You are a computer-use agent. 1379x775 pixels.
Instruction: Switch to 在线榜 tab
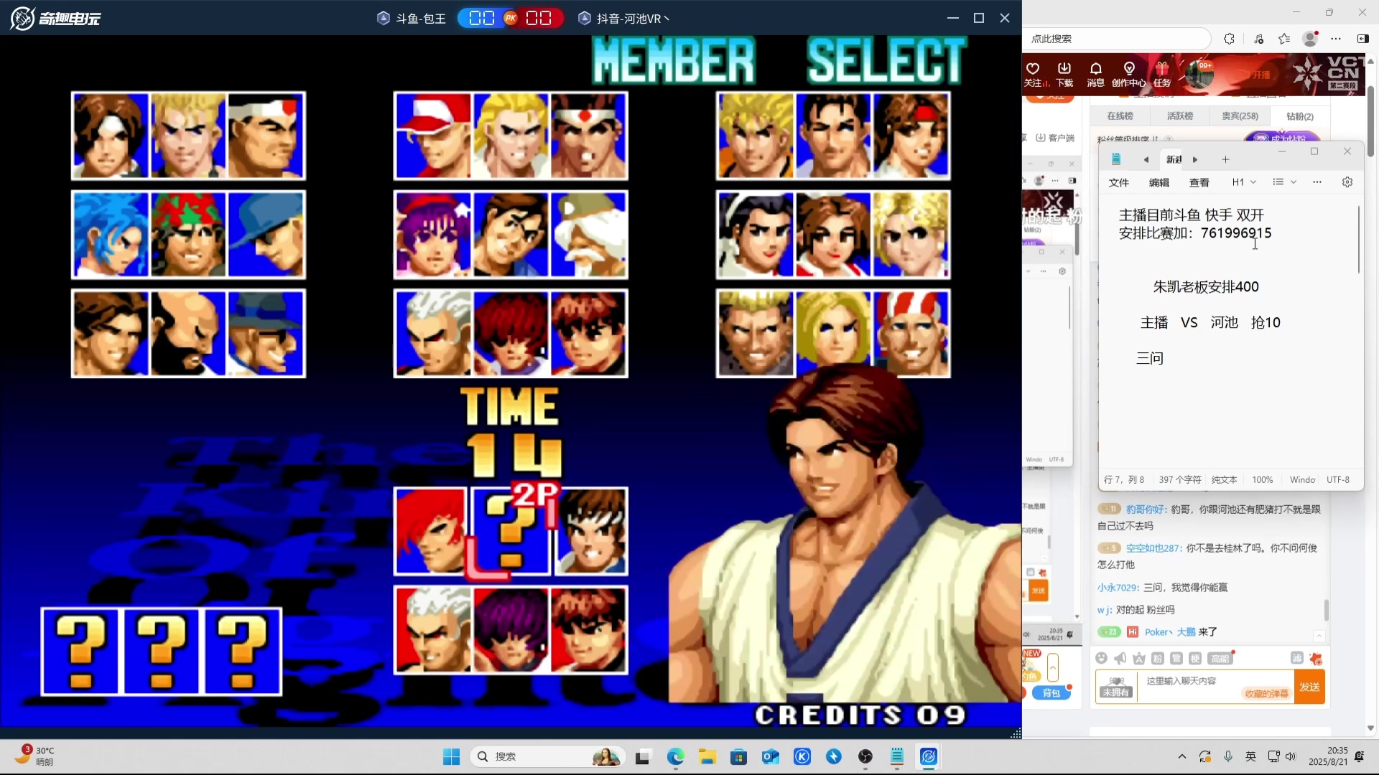point(1120,116)
